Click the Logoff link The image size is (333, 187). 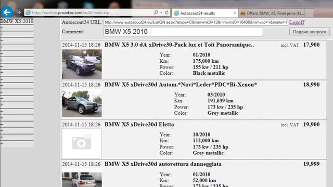click(297, 22)
